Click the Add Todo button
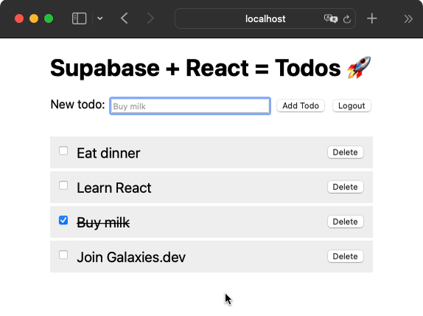The width and height of the screenshot is (423, 316). (x=301, y=105)
